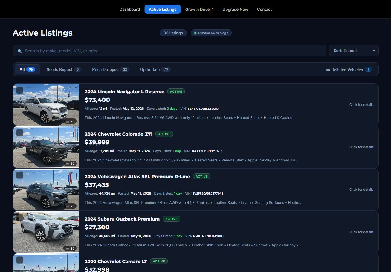Image resolution: width=391 pixels, height=272 pixels.
Task: Go to Upgrade Now page
Action: (x=235, y=9)
